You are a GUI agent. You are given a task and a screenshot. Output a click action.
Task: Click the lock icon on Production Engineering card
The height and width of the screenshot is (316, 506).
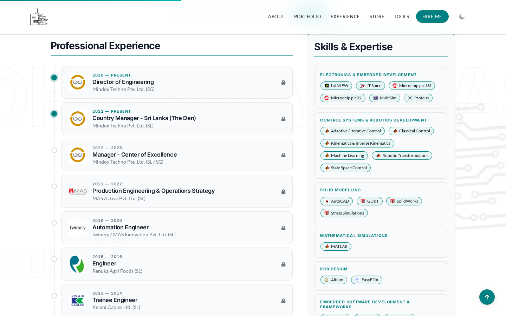[x=283, y=192]
